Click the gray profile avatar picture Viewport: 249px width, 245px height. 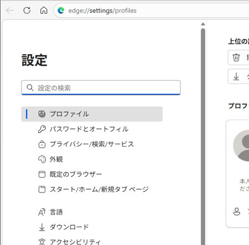[241, 145]
